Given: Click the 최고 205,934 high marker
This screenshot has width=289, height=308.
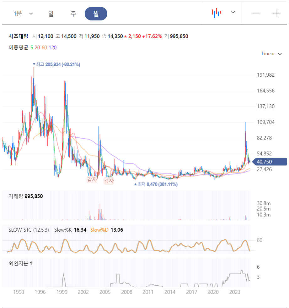Looking at the screenshot, I should [x=56, y=64].
